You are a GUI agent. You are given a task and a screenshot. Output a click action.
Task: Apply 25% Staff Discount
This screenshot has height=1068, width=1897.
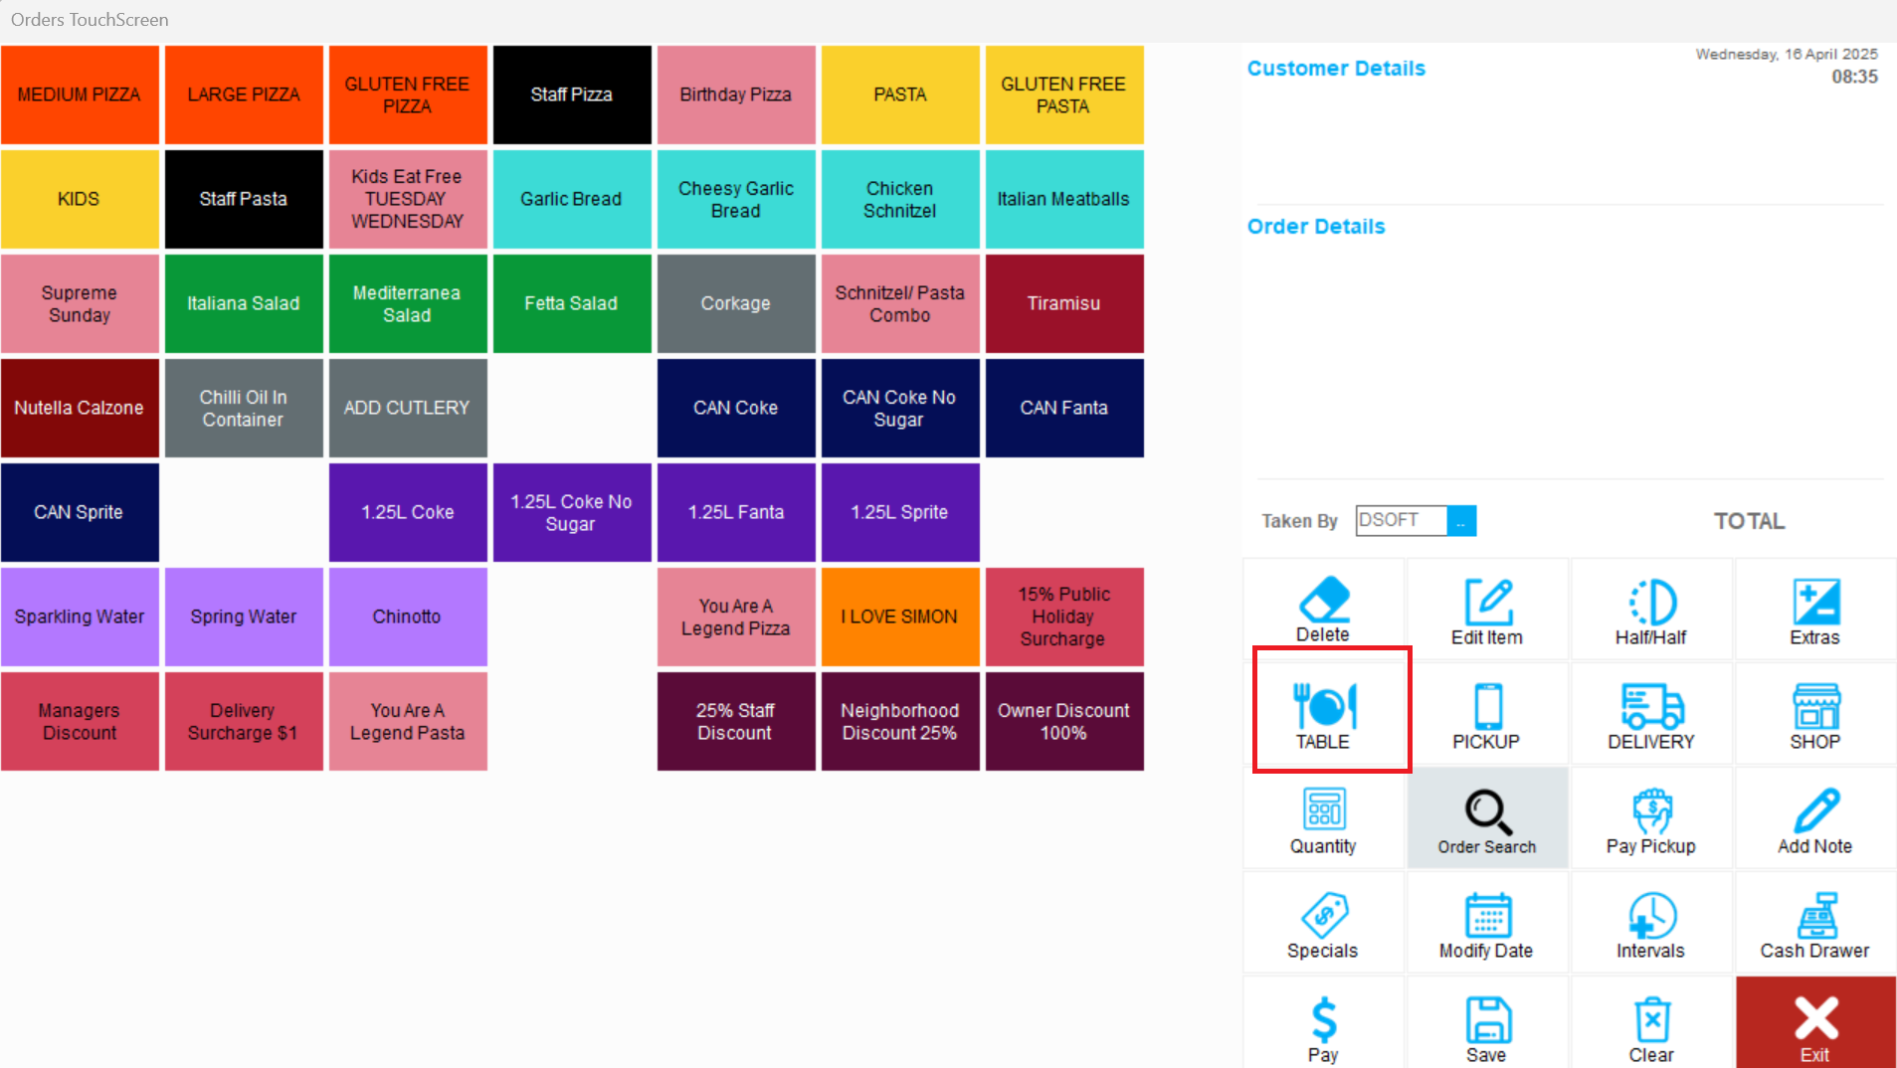[x=735, y=721]
